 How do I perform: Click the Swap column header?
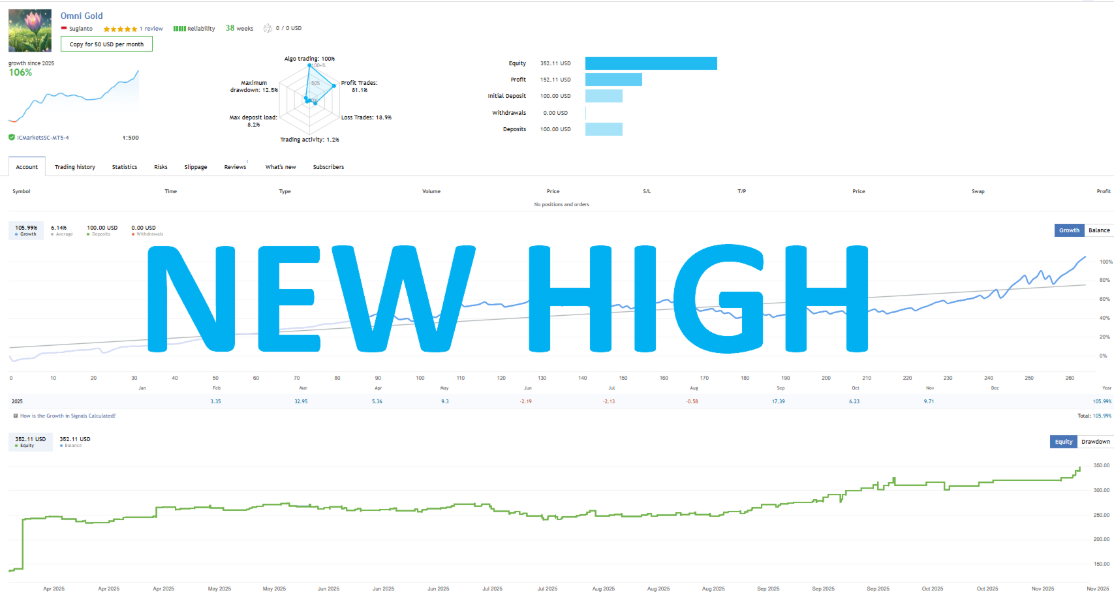click(978, 191)
